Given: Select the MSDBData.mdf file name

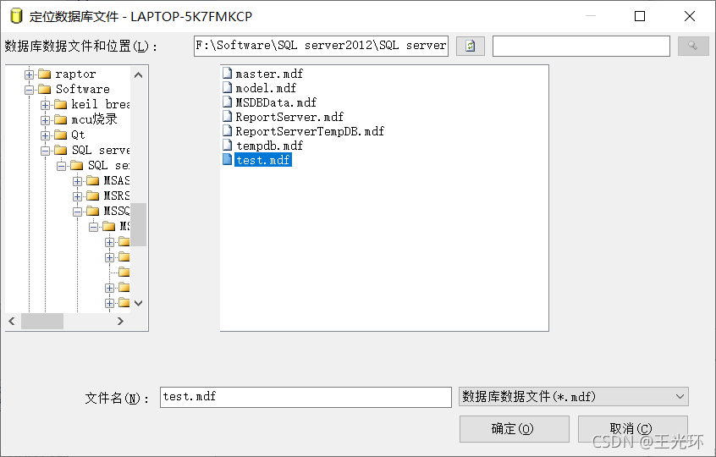Looking at the screenshot, I should tap(276, 102).
